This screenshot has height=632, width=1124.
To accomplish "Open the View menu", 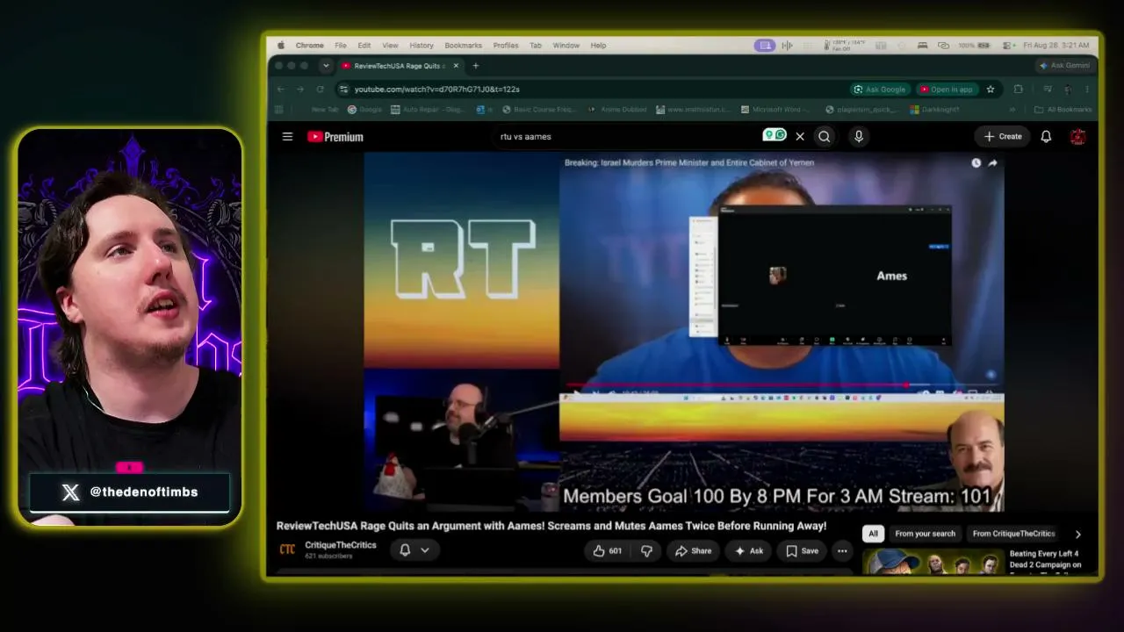I will coord(391,46).
